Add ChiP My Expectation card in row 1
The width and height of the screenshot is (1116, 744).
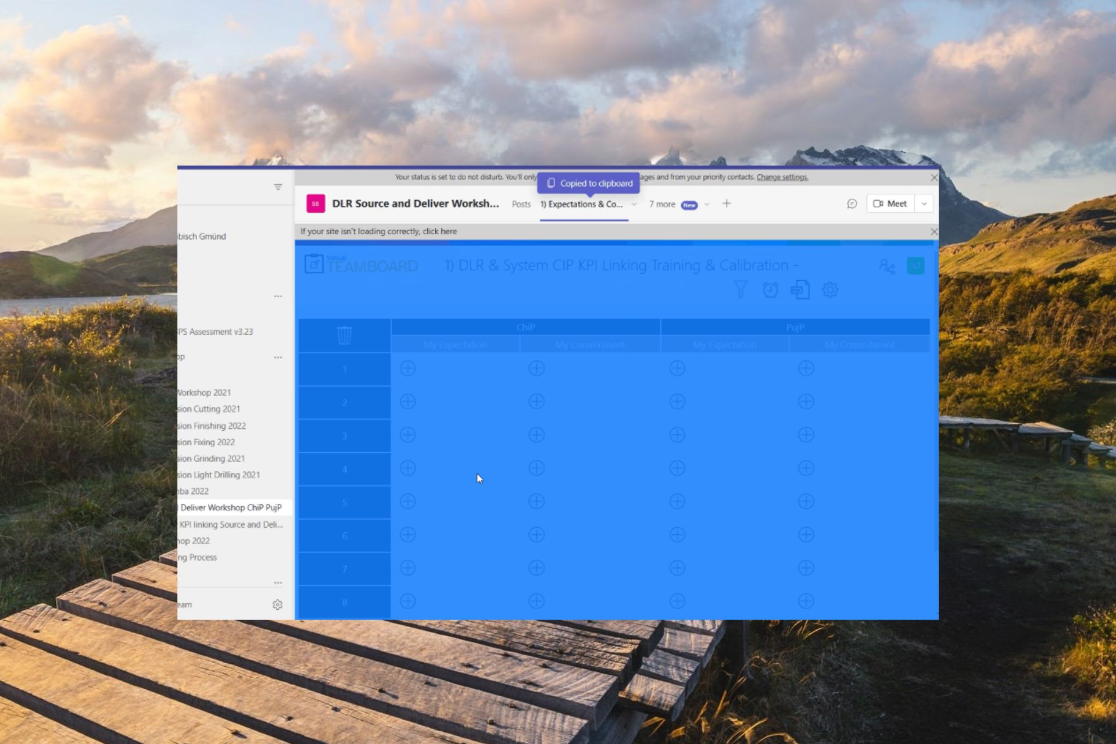tap(408, 368)
